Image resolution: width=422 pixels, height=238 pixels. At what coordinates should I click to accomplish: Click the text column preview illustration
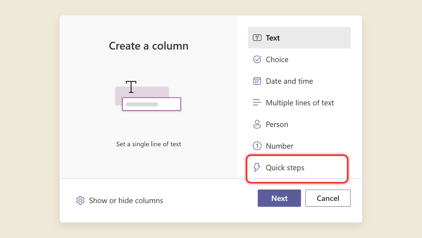click(x=148, y=96)
